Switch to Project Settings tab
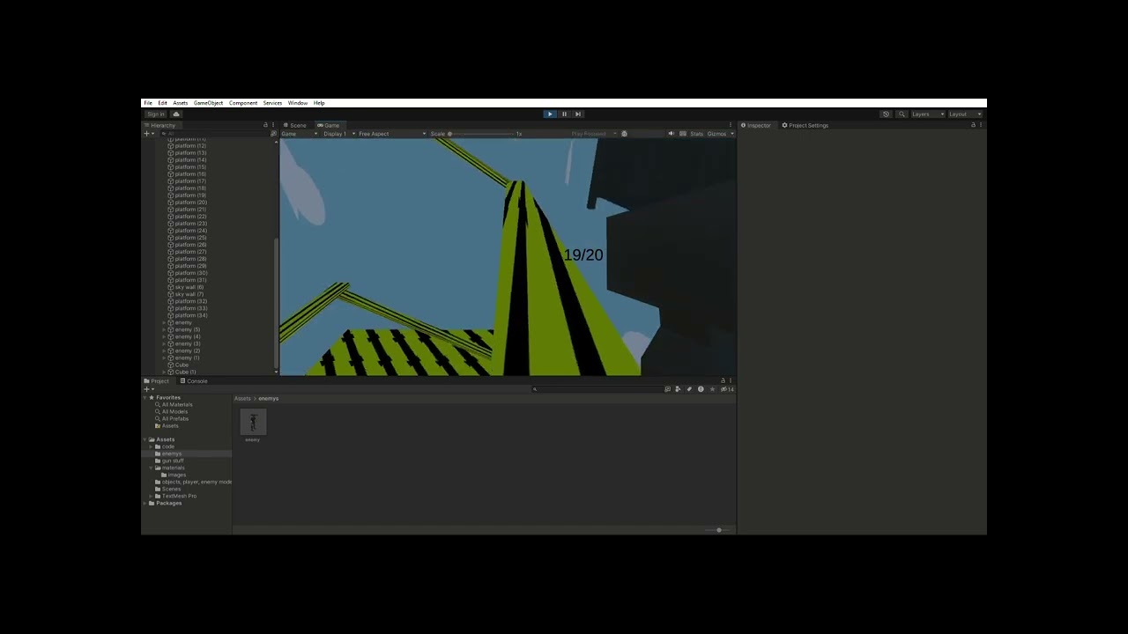Viewport: 1128px width, 634px height. point(805,125)
